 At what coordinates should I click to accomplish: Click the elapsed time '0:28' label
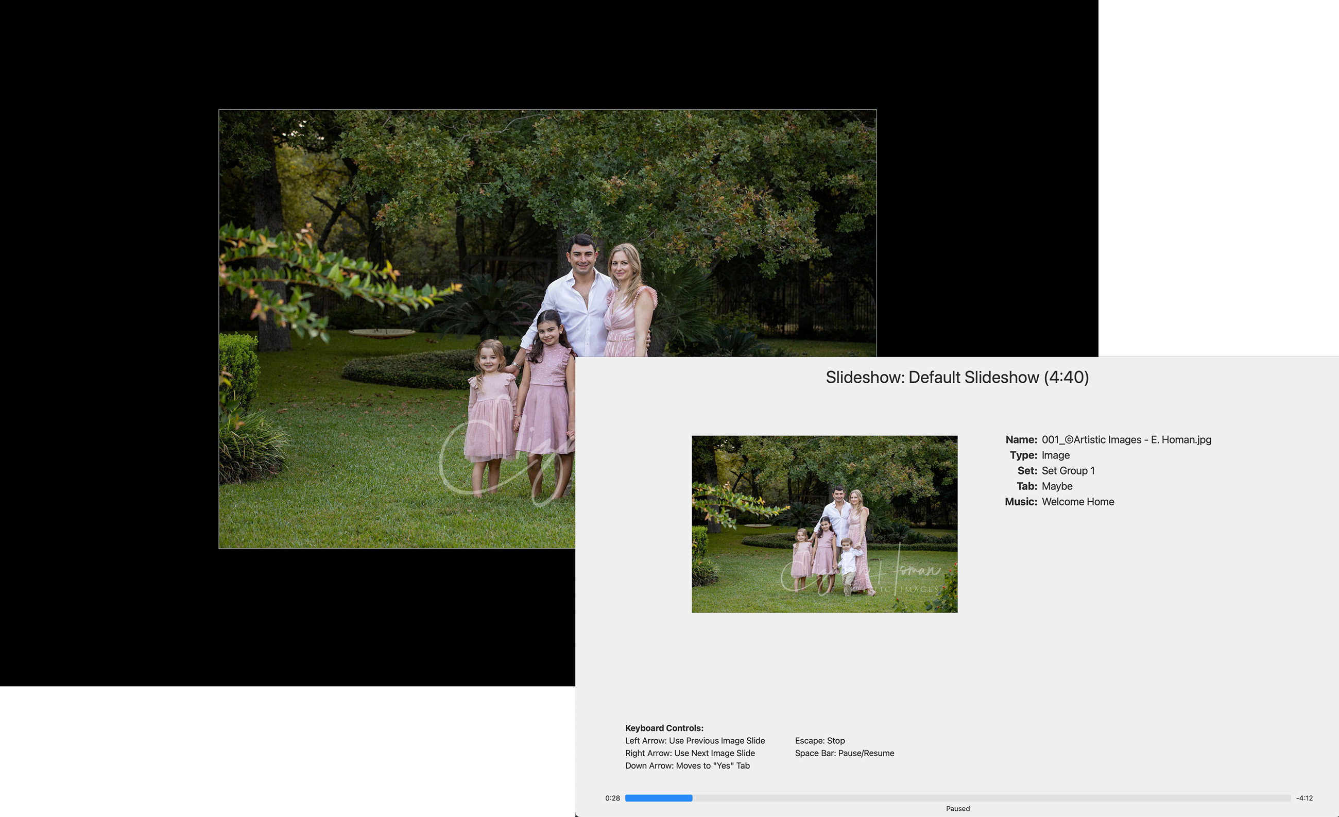tap(612, 798)
